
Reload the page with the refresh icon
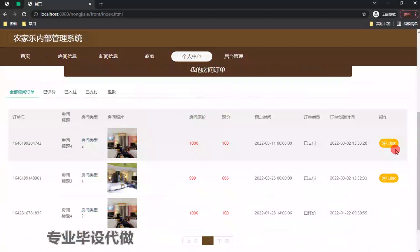pyautogui.click(x=24, y=14)
